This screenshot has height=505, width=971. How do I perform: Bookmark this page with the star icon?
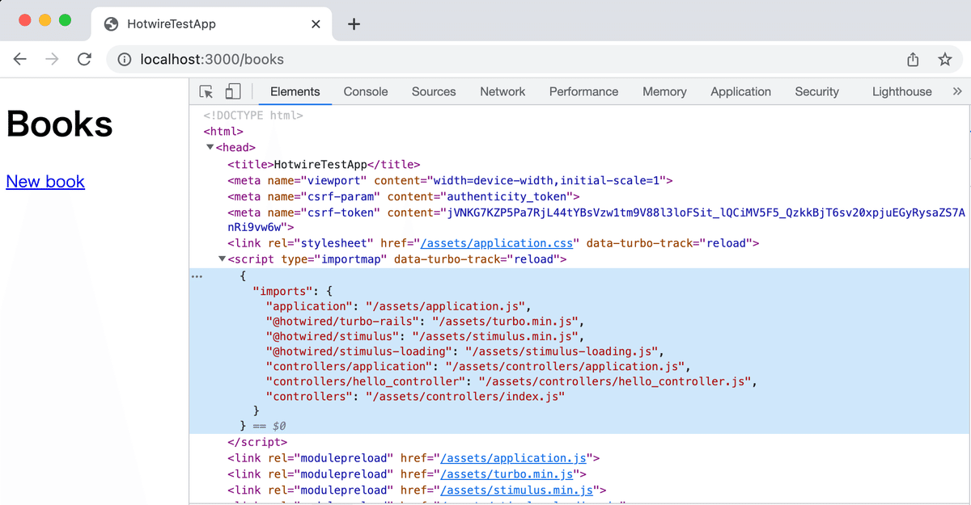944,59
